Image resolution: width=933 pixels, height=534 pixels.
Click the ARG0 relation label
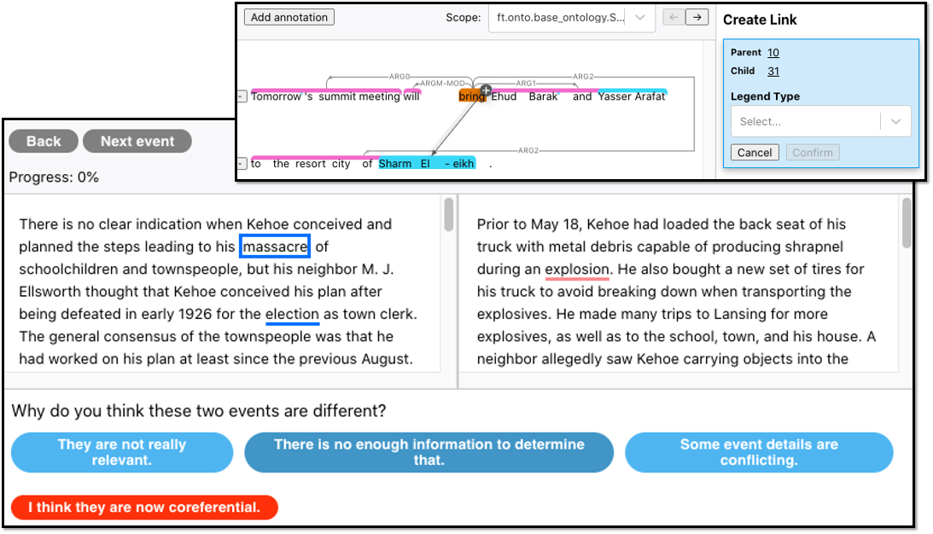point(399,77)
